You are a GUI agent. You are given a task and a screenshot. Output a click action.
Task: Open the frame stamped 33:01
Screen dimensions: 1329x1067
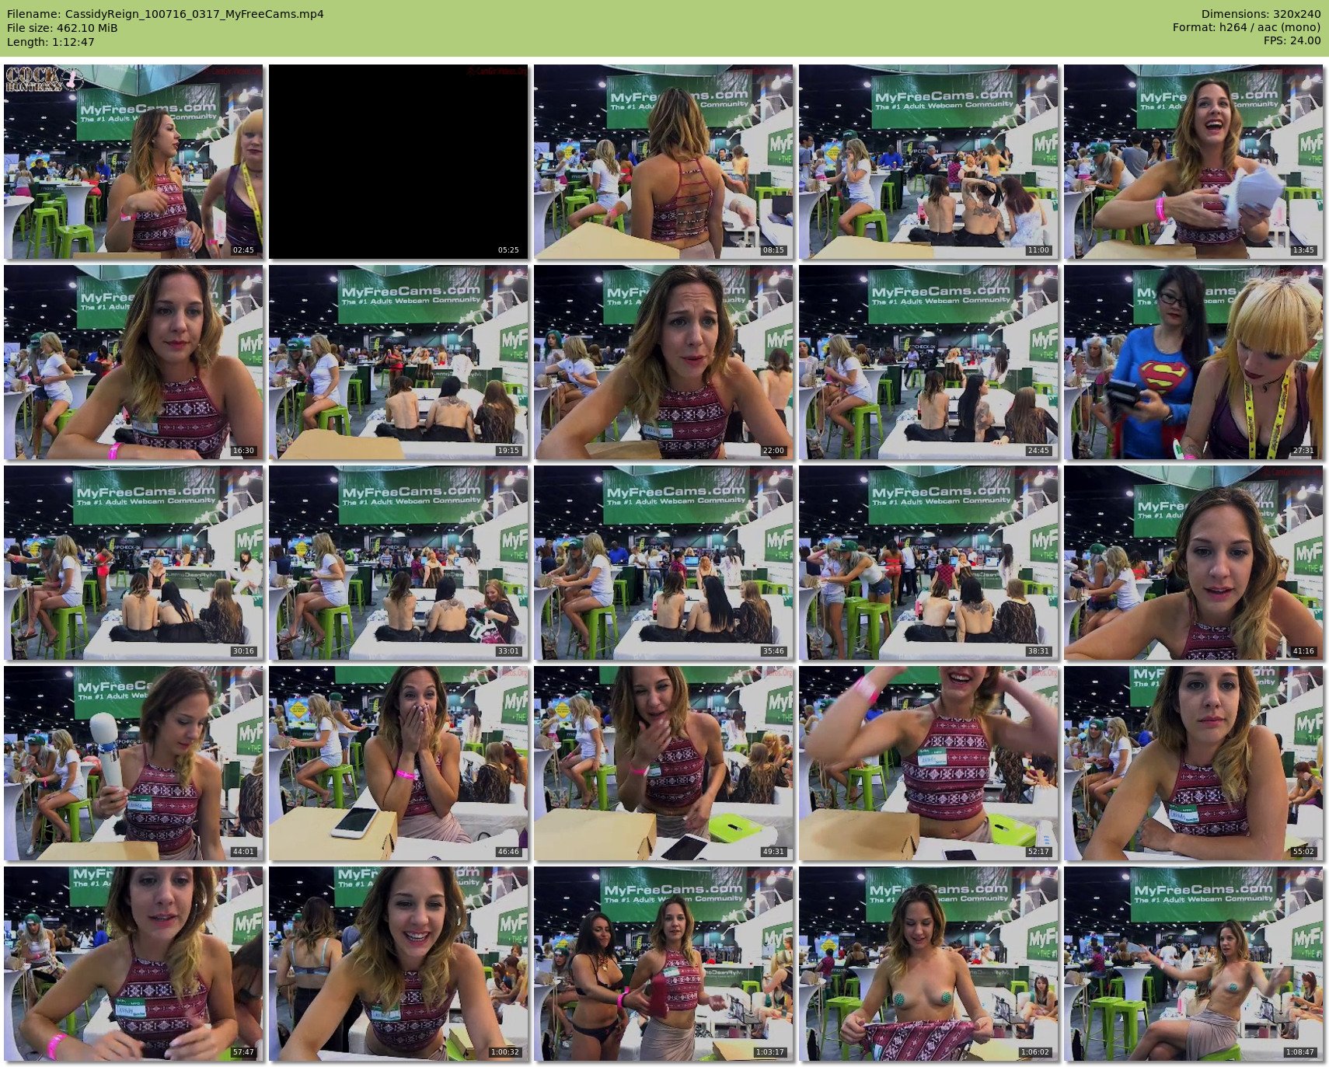coord(399,563)
